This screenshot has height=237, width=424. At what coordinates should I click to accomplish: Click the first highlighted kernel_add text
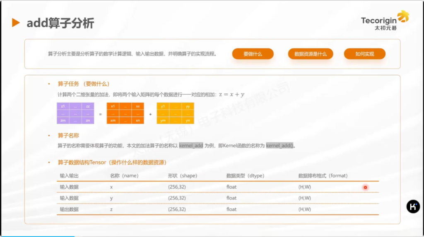pos(191,146)
